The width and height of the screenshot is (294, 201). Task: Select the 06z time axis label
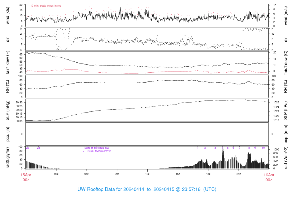[x=86, y=174]
